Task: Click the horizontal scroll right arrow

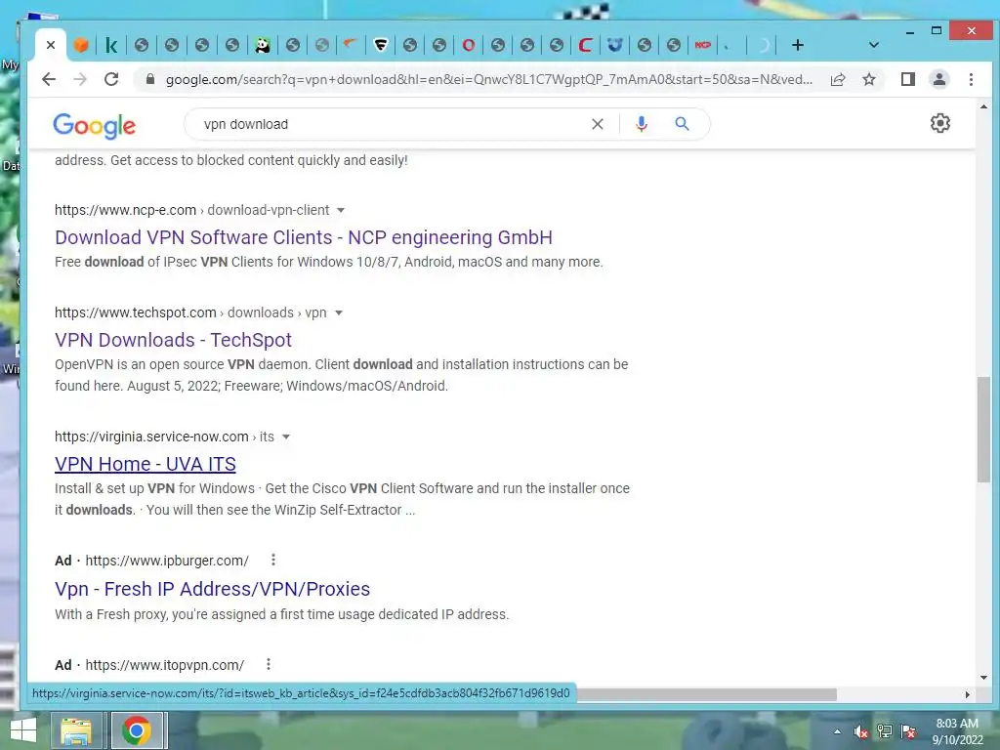Action: 968,694
